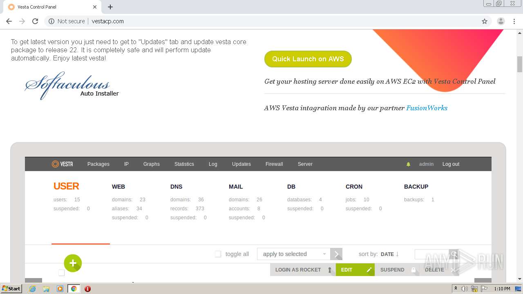The image size is (523, 294).
Task: Click the Vesta logo in panel
Action: pos(62,164)
